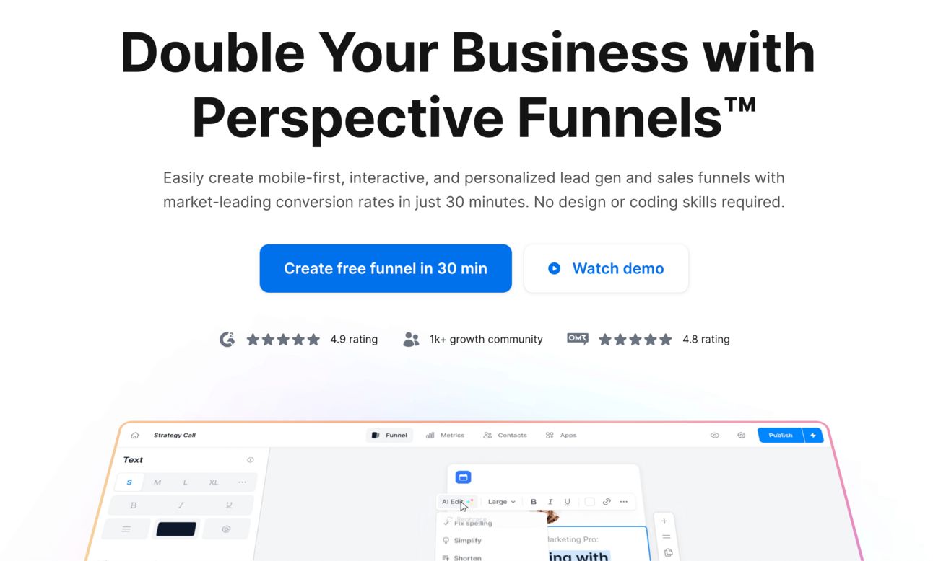Viewport: 933px width, 561px height.
Task: Insert link using floating toolbar chain icon
Action: pyautogui.click(x=607, y=502)
